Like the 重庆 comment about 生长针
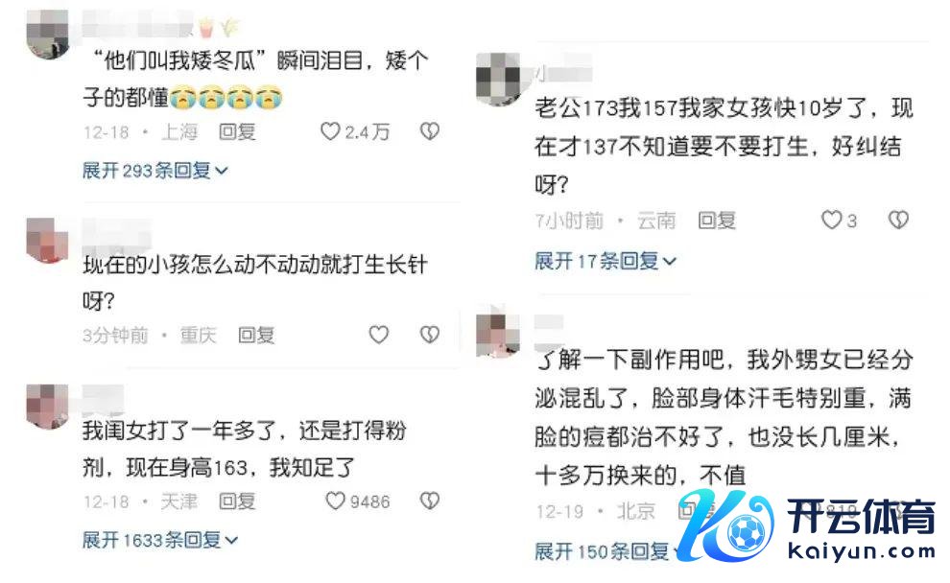The width and height of the screenshot is (950, 583). [379, 335]
